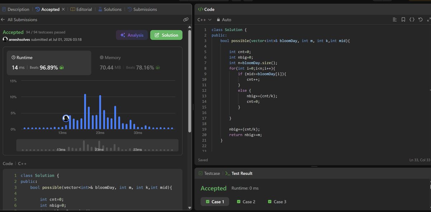
Task: Click the 'Saved' status text
Action: tap(203, 160)
